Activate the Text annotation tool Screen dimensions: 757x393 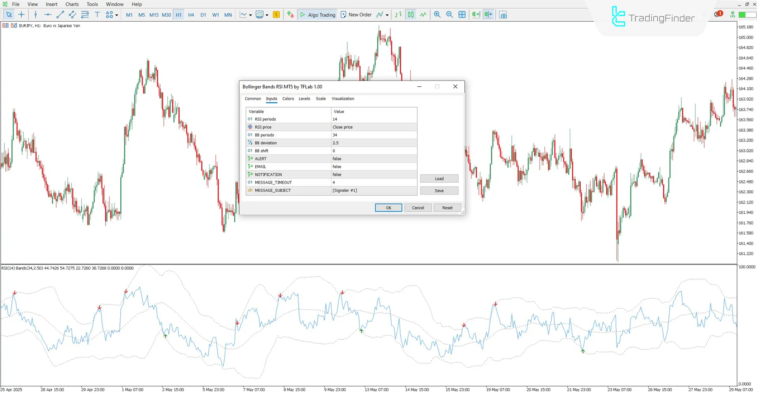97,15
